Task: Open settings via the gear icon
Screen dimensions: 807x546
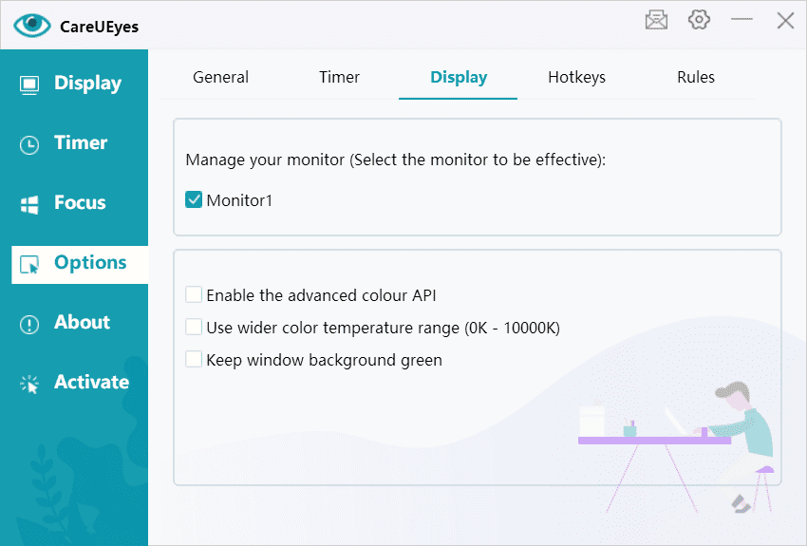Action: [700, 20]
